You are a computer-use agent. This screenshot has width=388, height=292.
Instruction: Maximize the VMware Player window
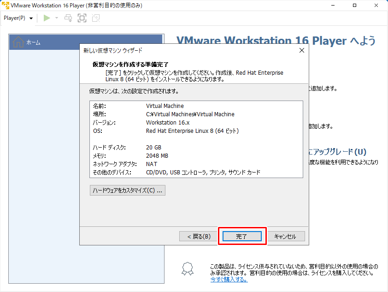354,6
